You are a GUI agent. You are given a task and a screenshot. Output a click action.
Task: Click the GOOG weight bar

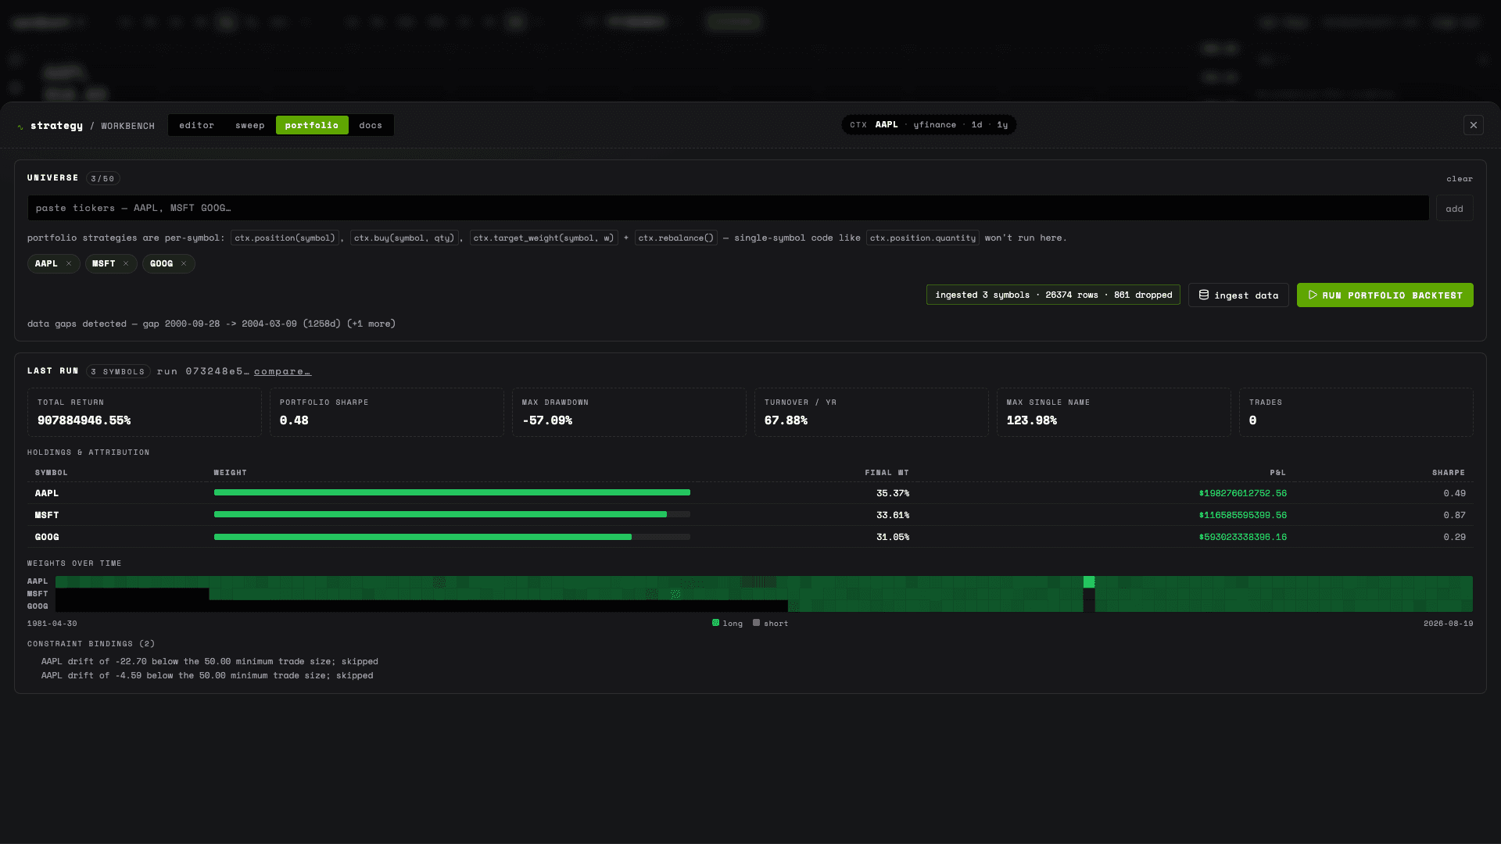[452, 537]
